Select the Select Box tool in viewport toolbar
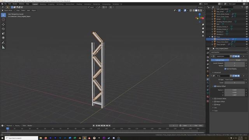The image size is (249, 140). 4,15
